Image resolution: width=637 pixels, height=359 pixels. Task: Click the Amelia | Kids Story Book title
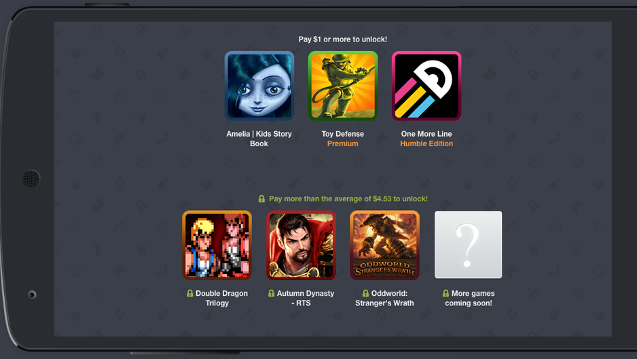(259, 139)
